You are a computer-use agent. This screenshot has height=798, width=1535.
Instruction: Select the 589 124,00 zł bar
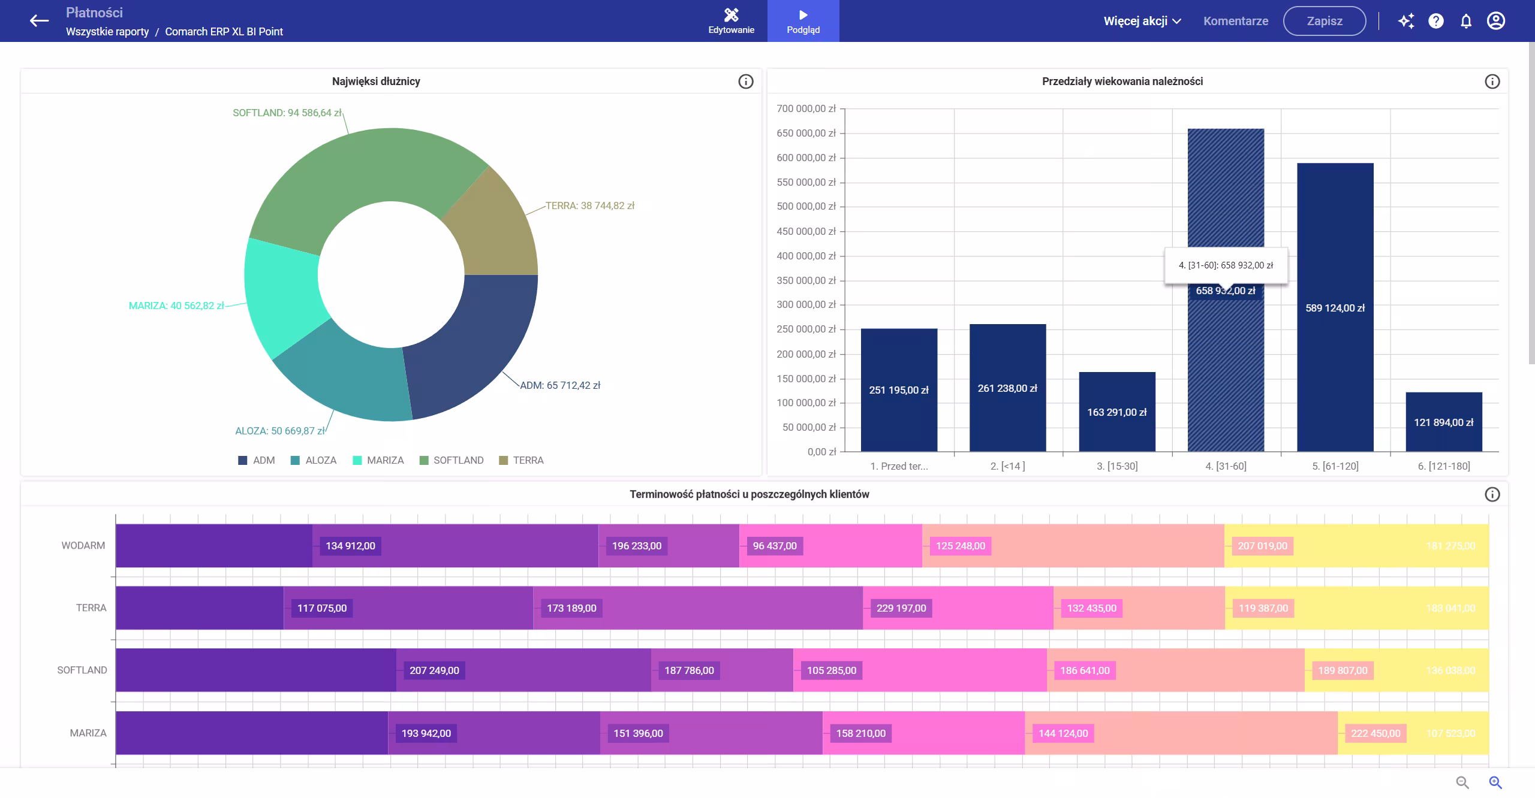[x=1335, y=307]
